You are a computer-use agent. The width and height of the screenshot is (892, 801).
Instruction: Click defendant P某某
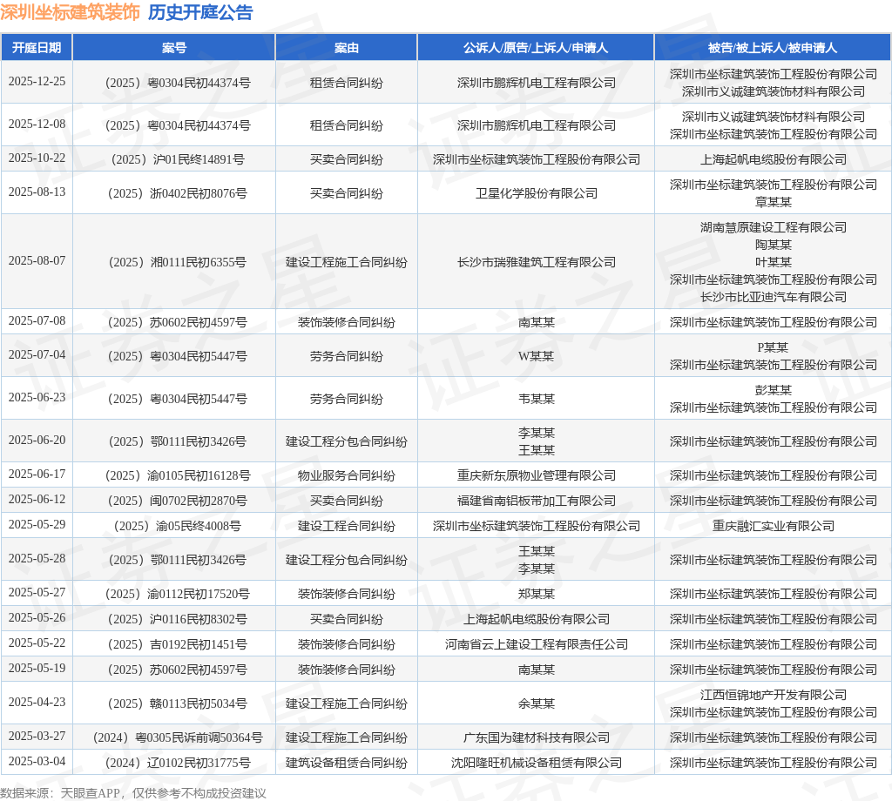point(774,347)
